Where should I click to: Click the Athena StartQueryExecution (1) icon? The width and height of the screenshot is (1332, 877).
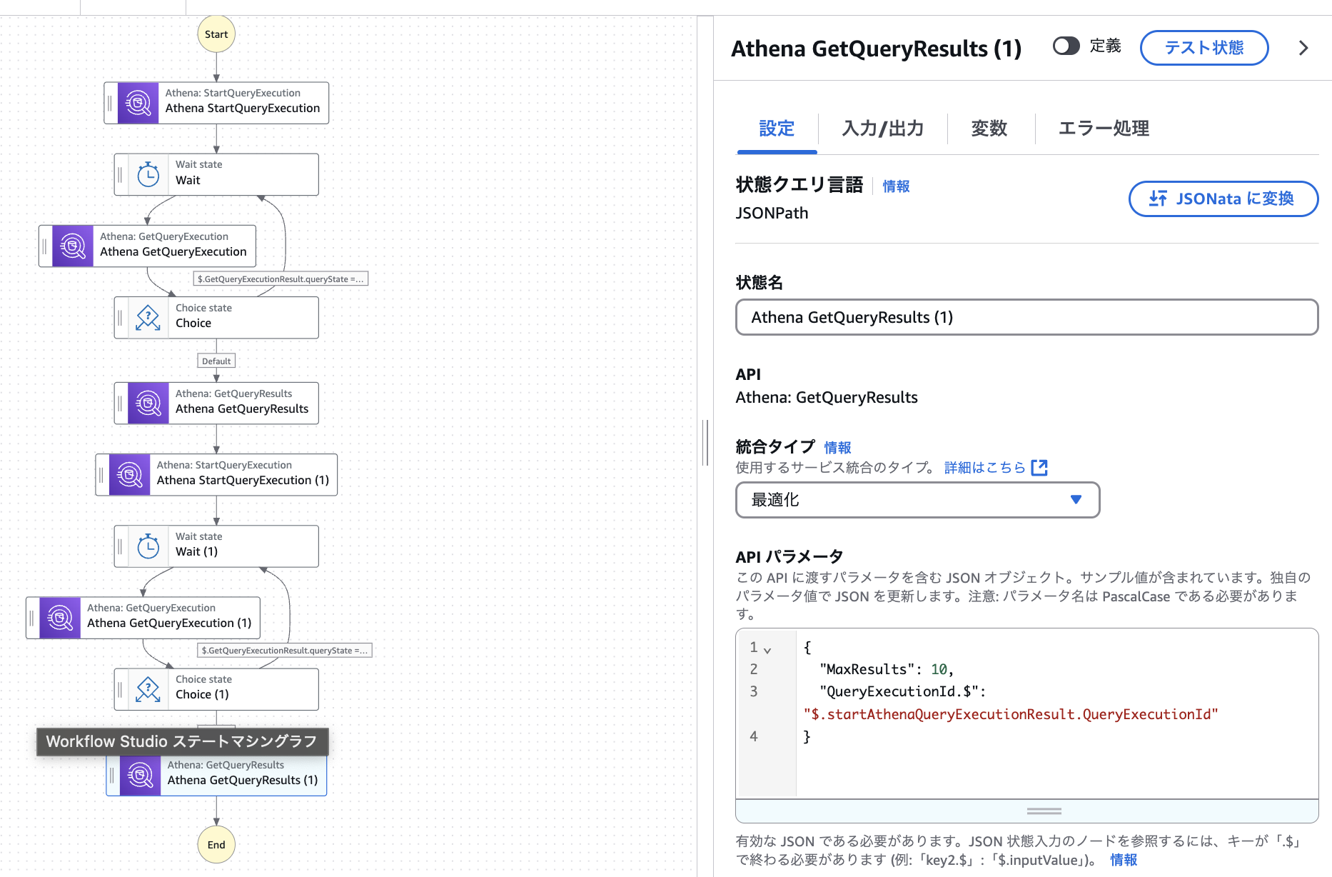[x=130, y=475]
